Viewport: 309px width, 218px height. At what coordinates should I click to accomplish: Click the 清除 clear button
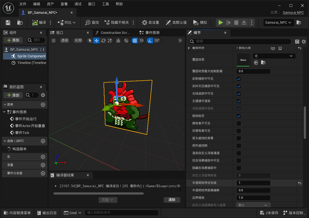172,200
